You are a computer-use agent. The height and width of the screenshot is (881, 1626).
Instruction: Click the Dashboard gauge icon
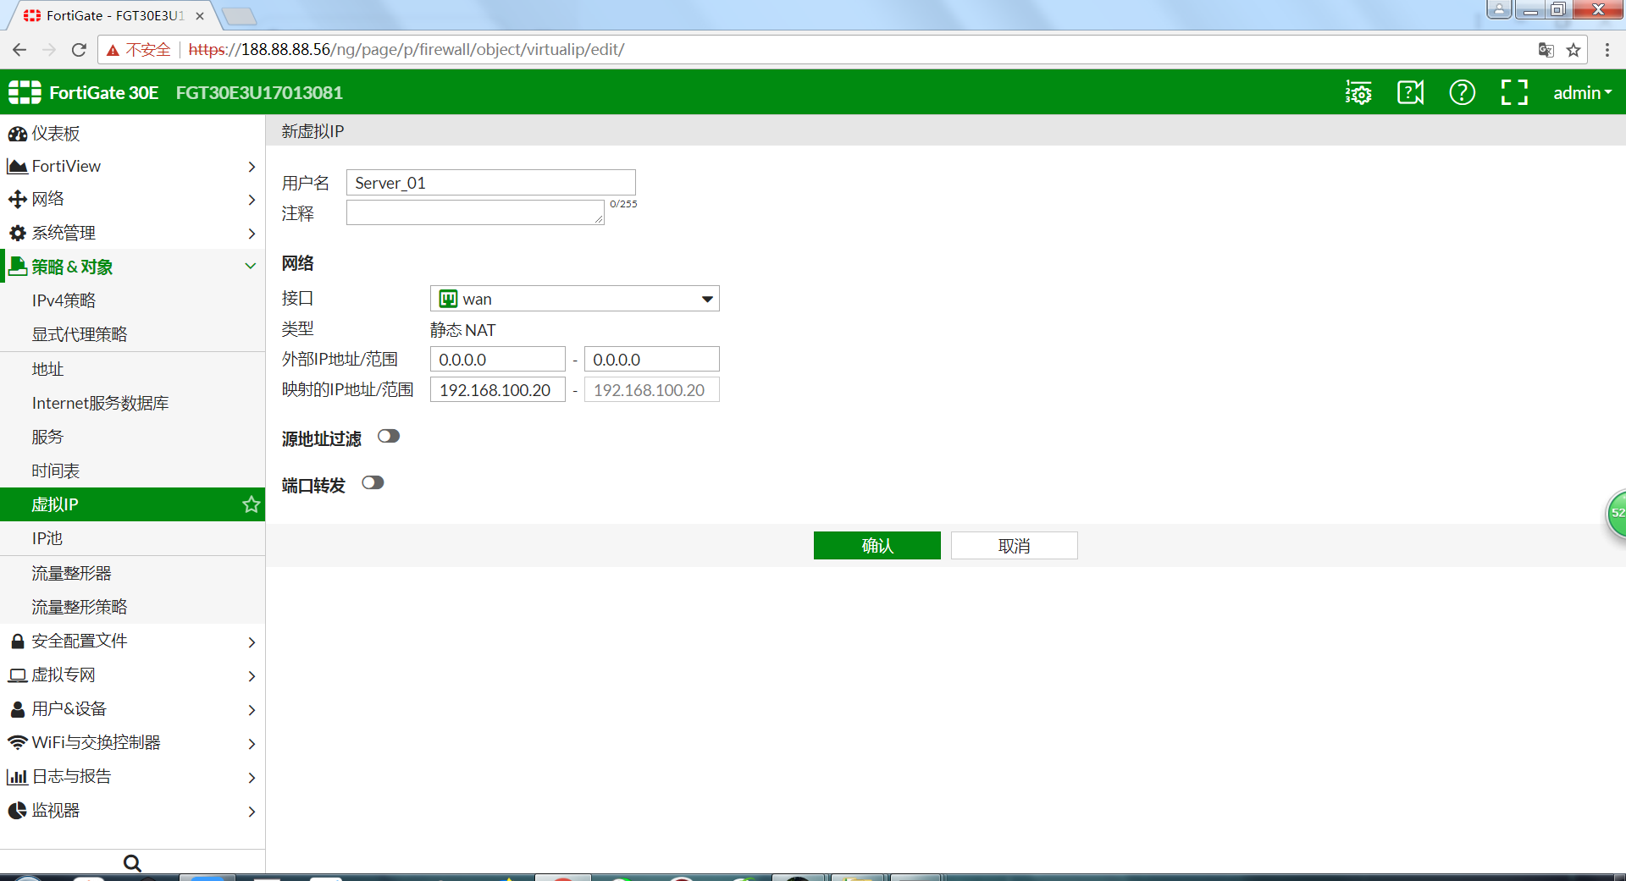17,134
